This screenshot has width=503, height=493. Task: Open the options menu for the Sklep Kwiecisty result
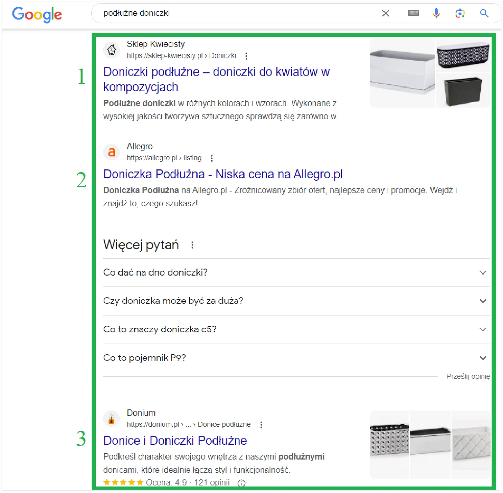point(246,56)
